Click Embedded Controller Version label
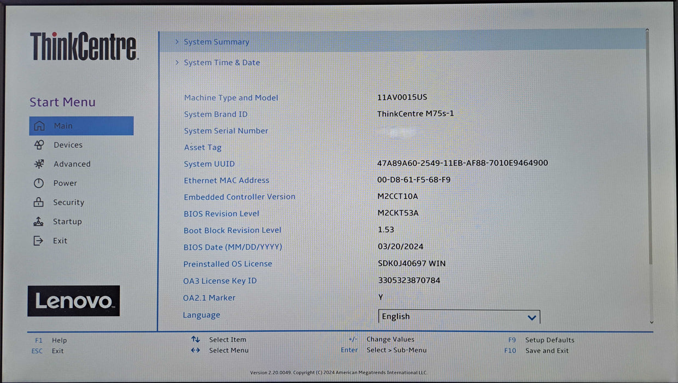The image size is (678, 383). 239,196
